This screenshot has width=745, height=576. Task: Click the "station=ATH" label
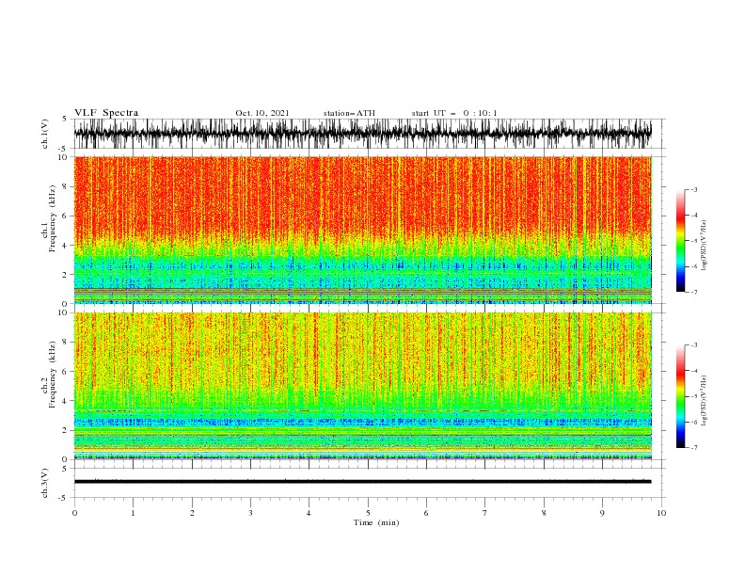349,113
